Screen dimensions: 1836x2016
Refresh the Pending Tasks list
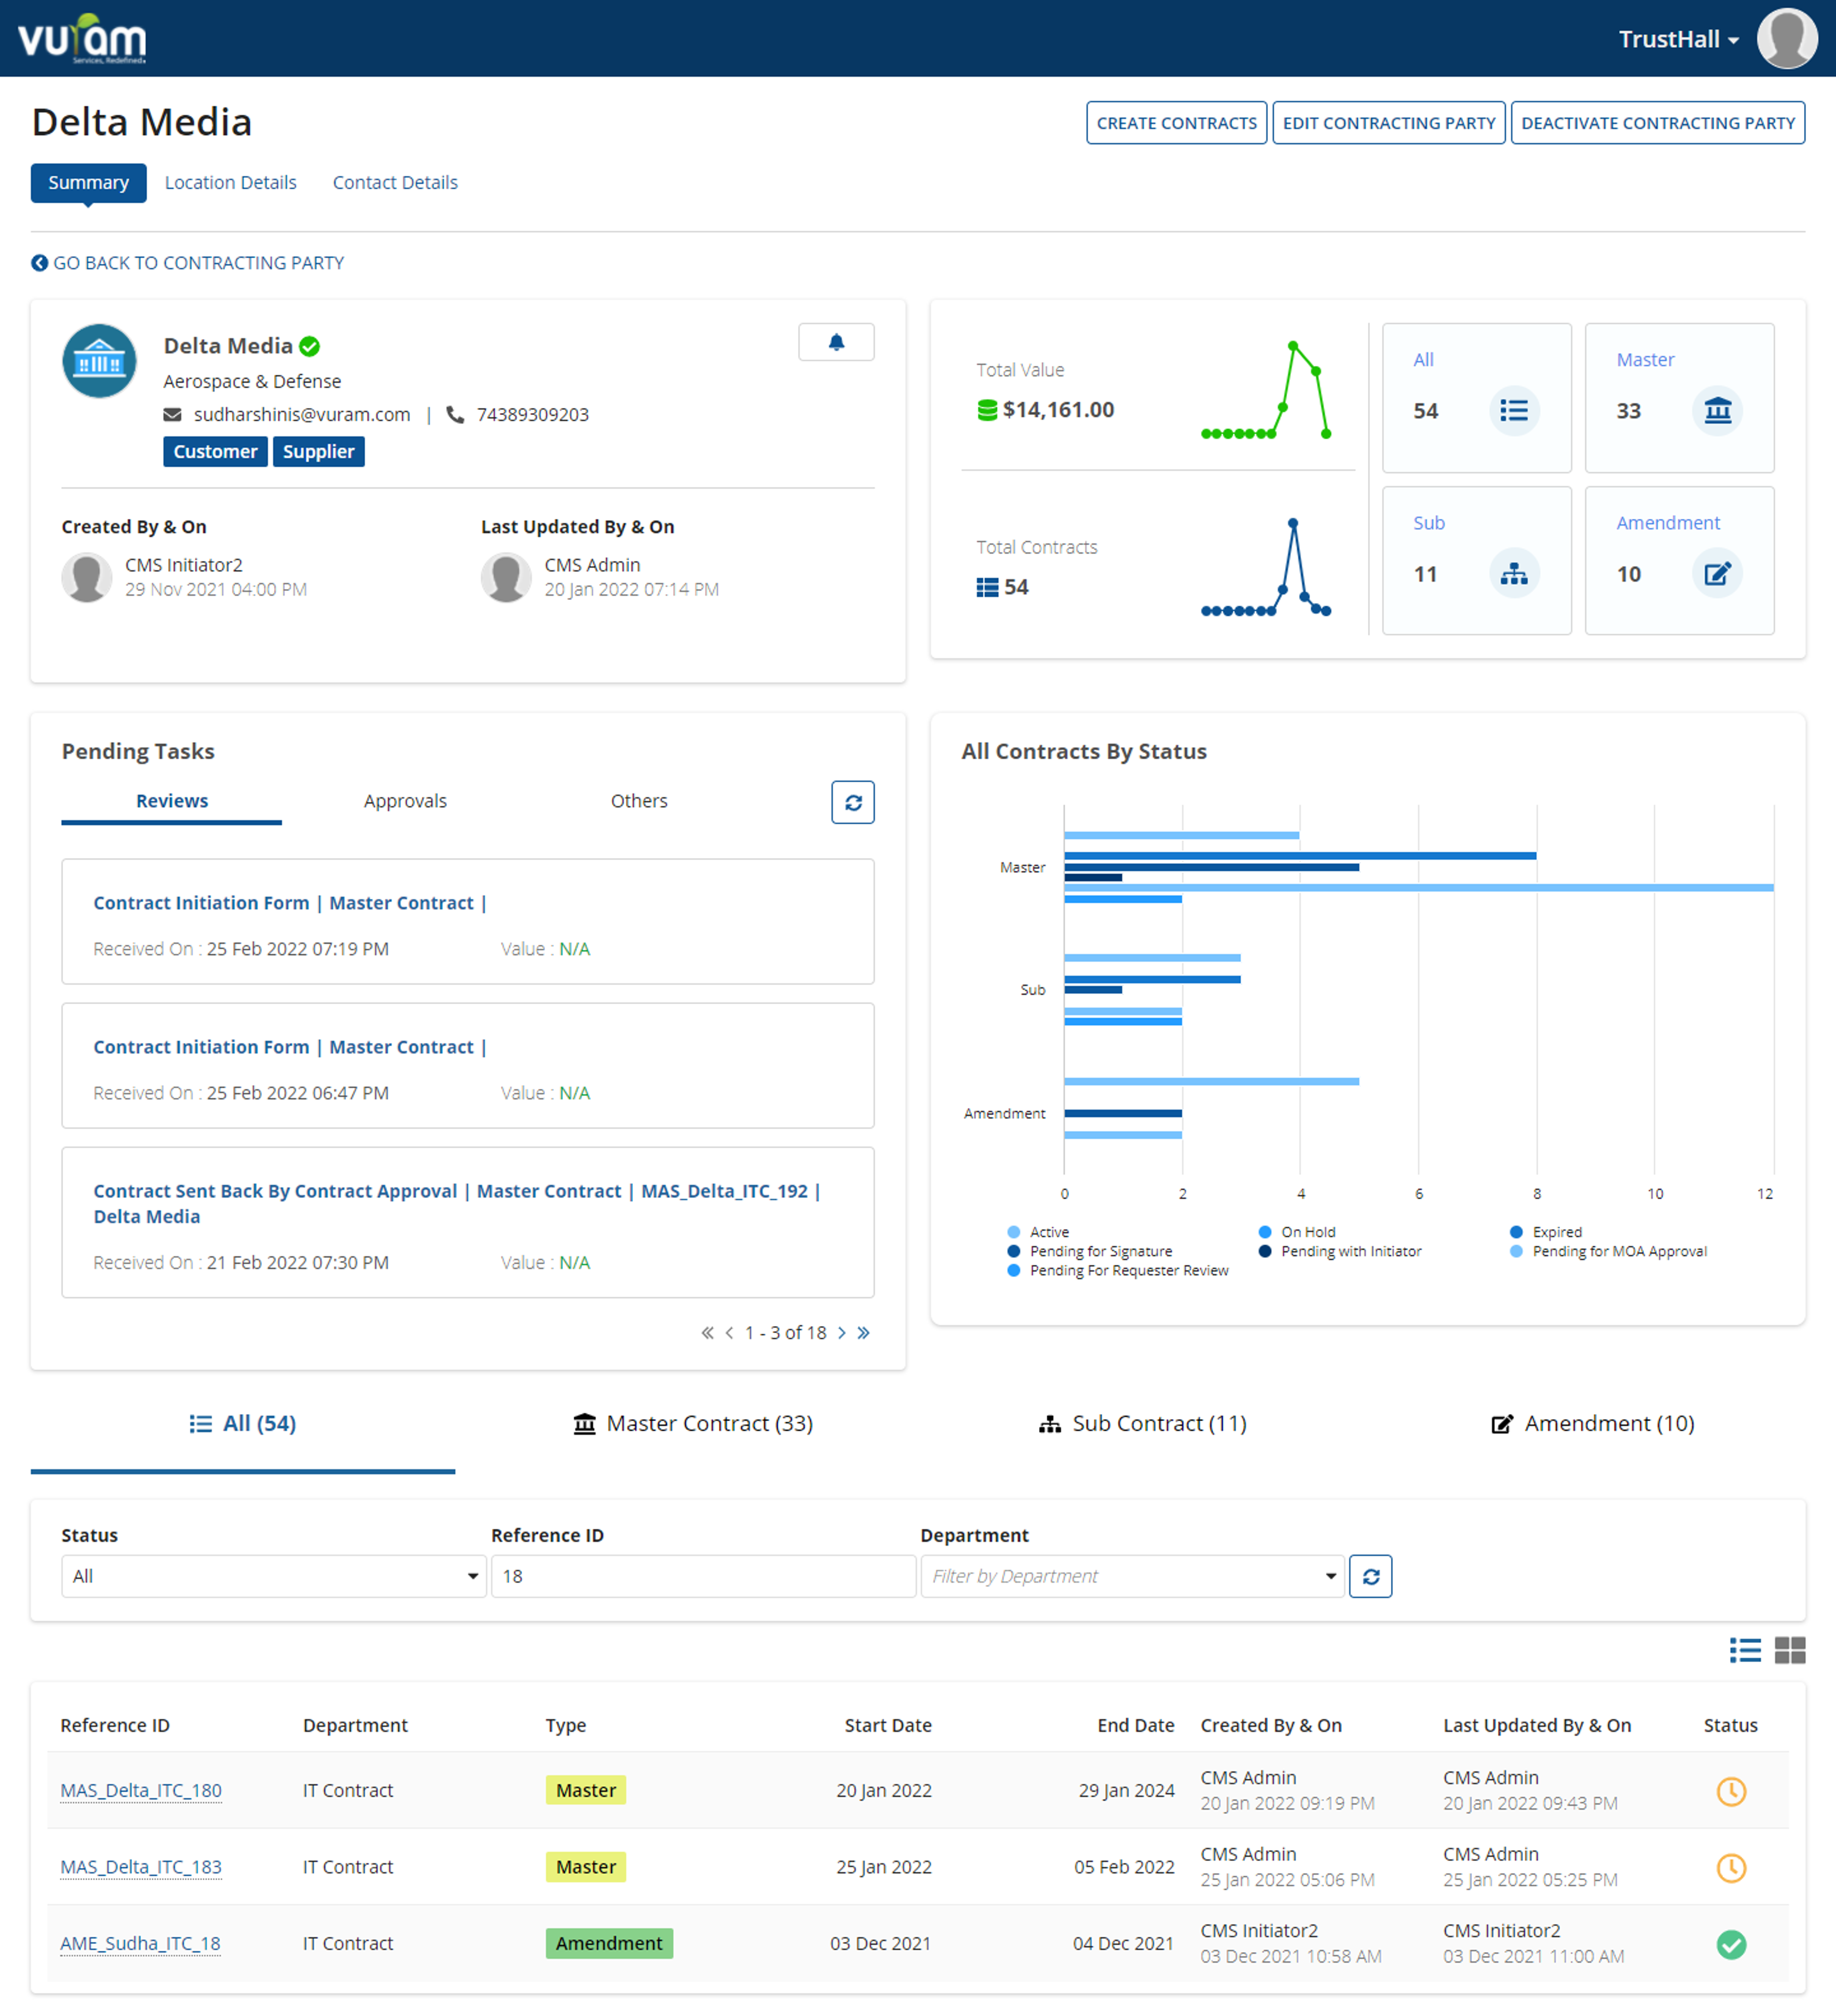click(x=852, y=802)
